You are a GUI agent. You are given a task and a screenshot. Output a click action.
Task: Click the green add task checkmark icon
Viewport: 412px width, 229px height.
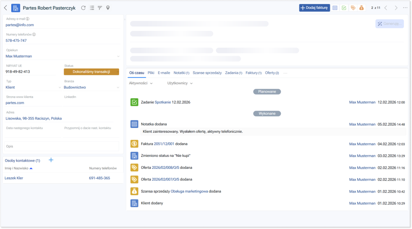pos(344,8)
